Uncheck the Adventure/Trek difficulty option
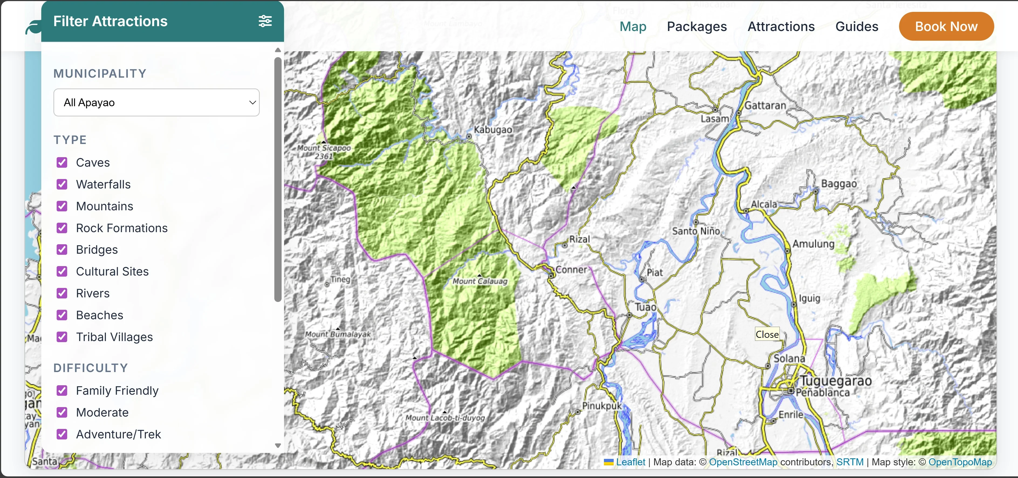The height and width of the screenshot is (478, 1018). click(x=62, y=434)
